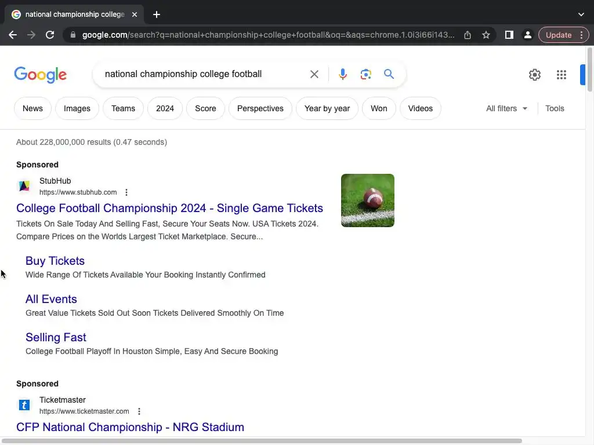Select the Videos filter tab

click(420, 108)
